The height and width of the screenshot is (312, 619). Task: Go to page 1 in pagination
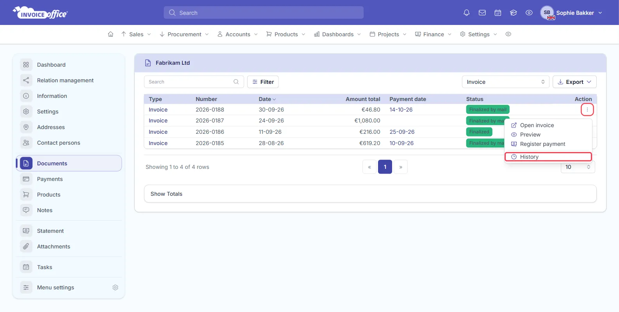pos(385,167)
